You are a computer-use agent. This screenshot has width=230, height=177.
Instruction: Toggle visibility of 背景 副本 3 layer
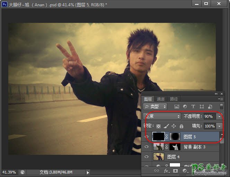tap(147, 147)
